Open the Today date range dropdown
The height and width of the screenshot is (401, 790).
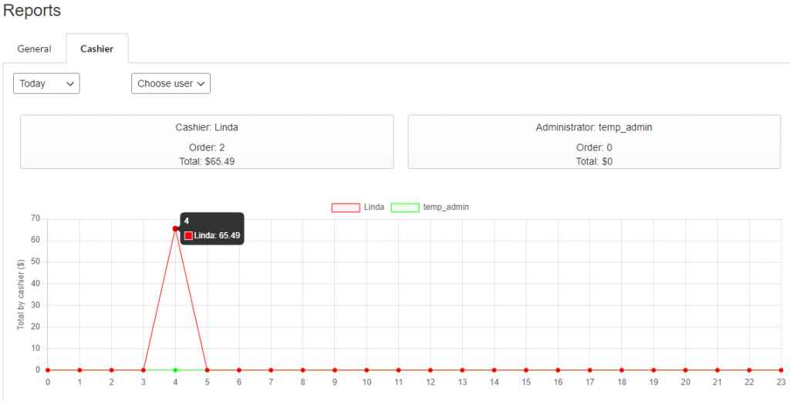click(x=46, y=83)
